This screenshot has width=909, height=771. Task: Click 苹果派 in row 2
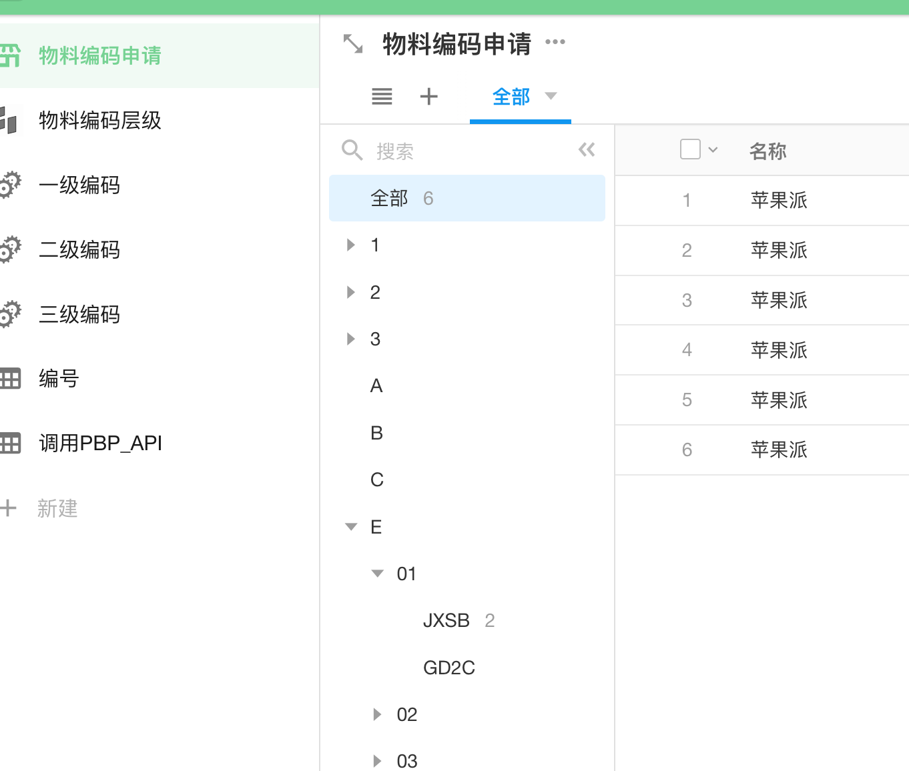click(779, 250)
